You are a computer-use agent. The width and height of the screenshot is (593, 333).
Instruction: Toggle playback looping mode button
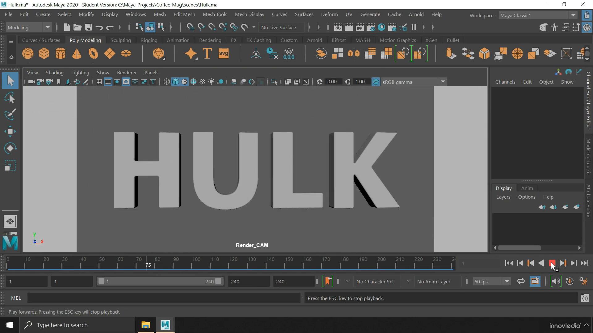pyautogui.click(x=521, y=281)
